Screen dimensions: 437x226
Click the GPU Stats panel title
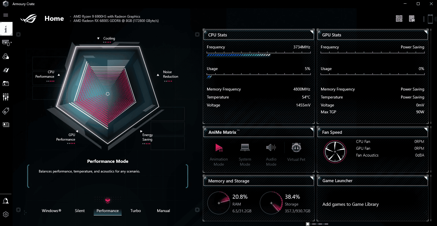pos(331,35)
